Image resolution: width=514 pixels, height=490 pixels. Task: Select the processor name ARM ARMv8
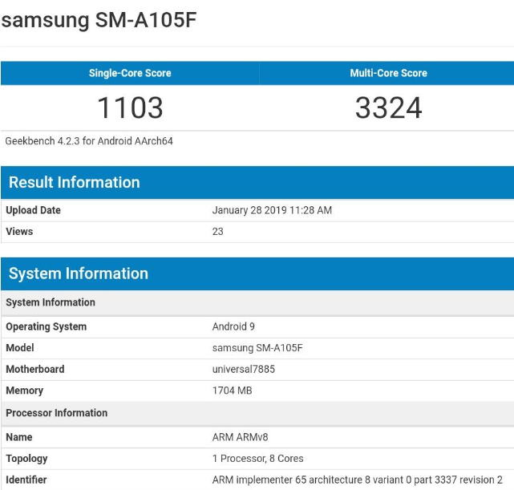coord(241,437)
